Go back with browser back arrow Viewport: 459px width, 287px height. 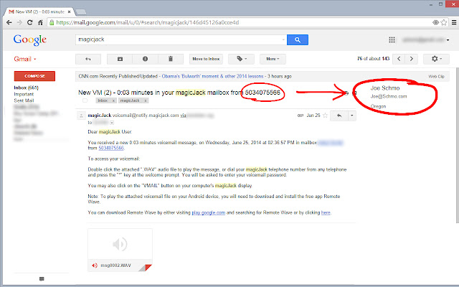click(9, 22)
